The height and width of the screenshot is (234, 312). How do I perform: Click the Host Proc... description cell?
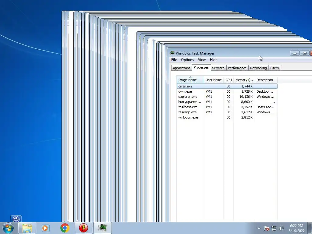(265, 107)
